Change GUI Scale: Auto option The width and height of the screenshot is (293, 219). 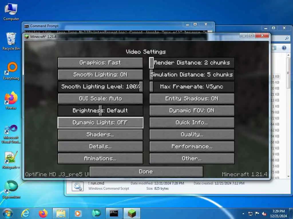point(100,98)
